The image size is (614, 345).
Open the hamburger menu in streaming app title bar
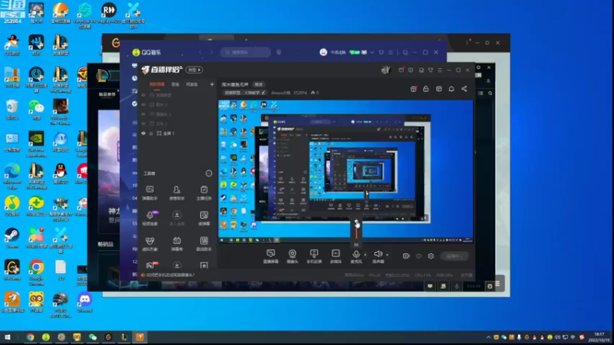click(x=440, y=70)
